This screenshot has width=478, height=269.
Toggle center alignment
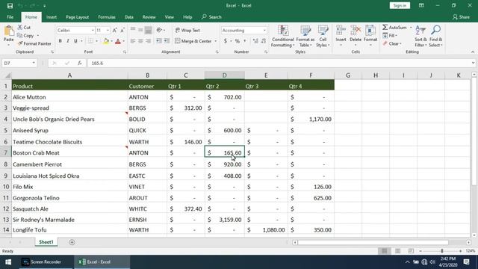coord(140,41)
